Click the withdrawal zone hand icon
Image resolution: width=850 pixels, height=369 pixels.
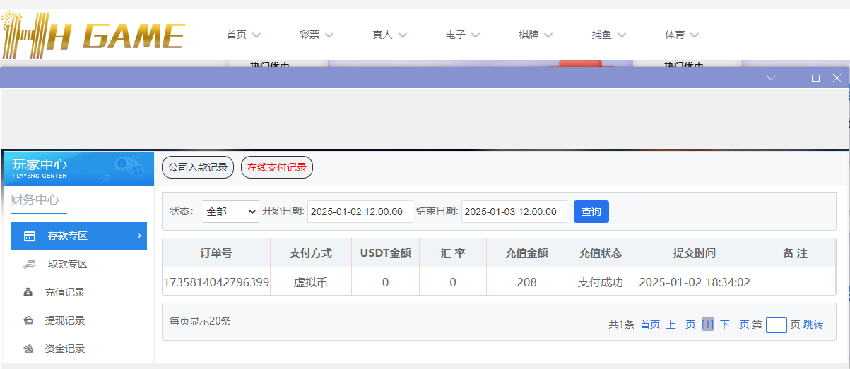pyautogui.click(x=30, y=264)
